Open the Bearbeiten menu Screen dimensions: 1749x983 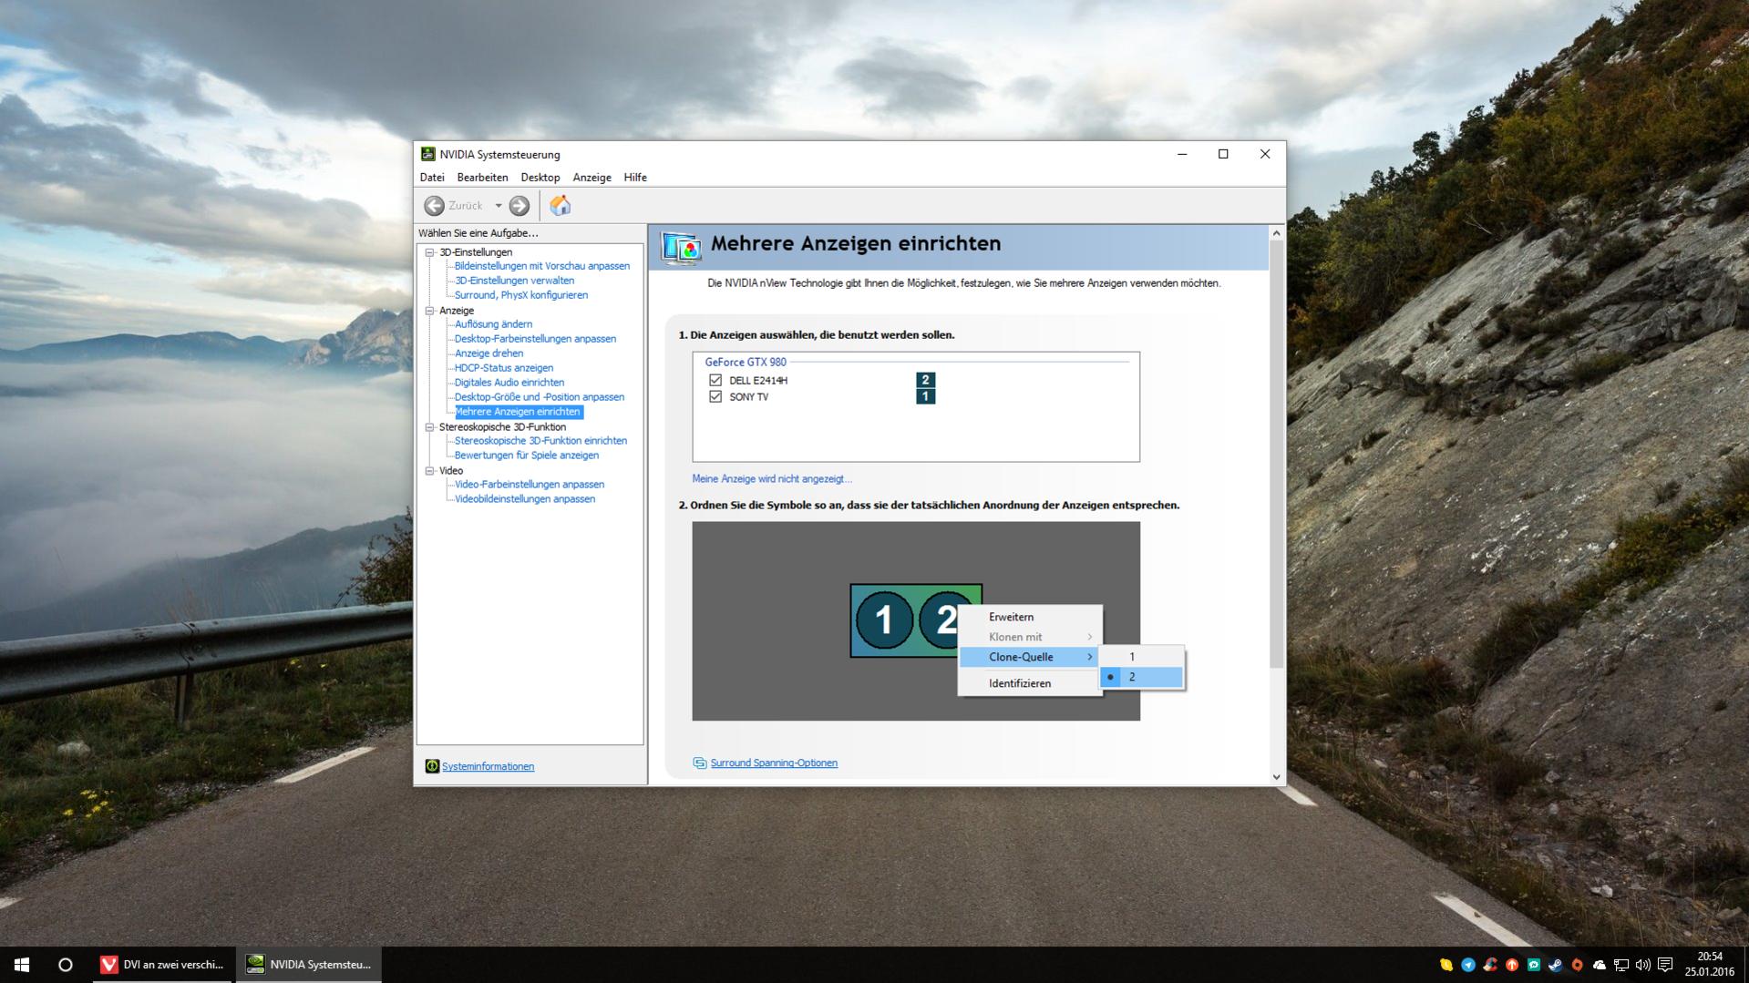(482, 178)
